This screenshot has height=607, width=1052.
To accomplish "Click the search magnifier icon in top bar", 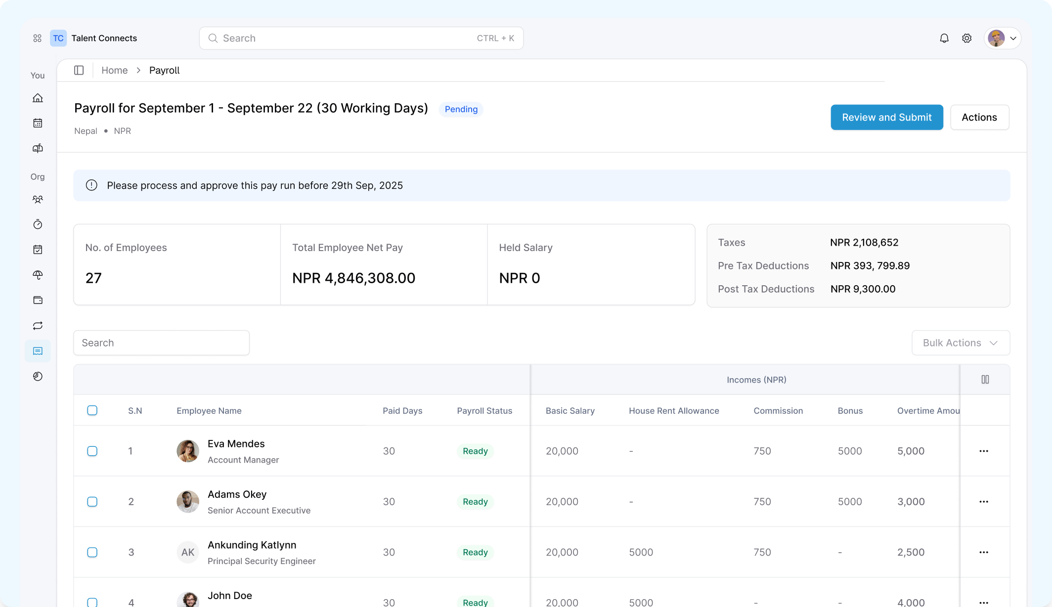I will (213, 38).
